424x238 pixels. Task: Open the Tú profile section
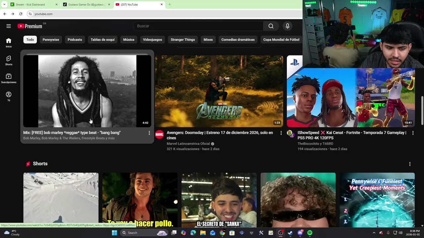pos(9,97)
